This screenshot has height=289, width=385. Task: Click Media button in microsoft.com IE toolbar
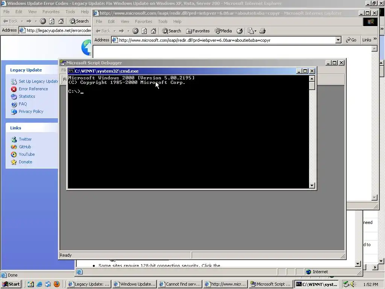223,31
